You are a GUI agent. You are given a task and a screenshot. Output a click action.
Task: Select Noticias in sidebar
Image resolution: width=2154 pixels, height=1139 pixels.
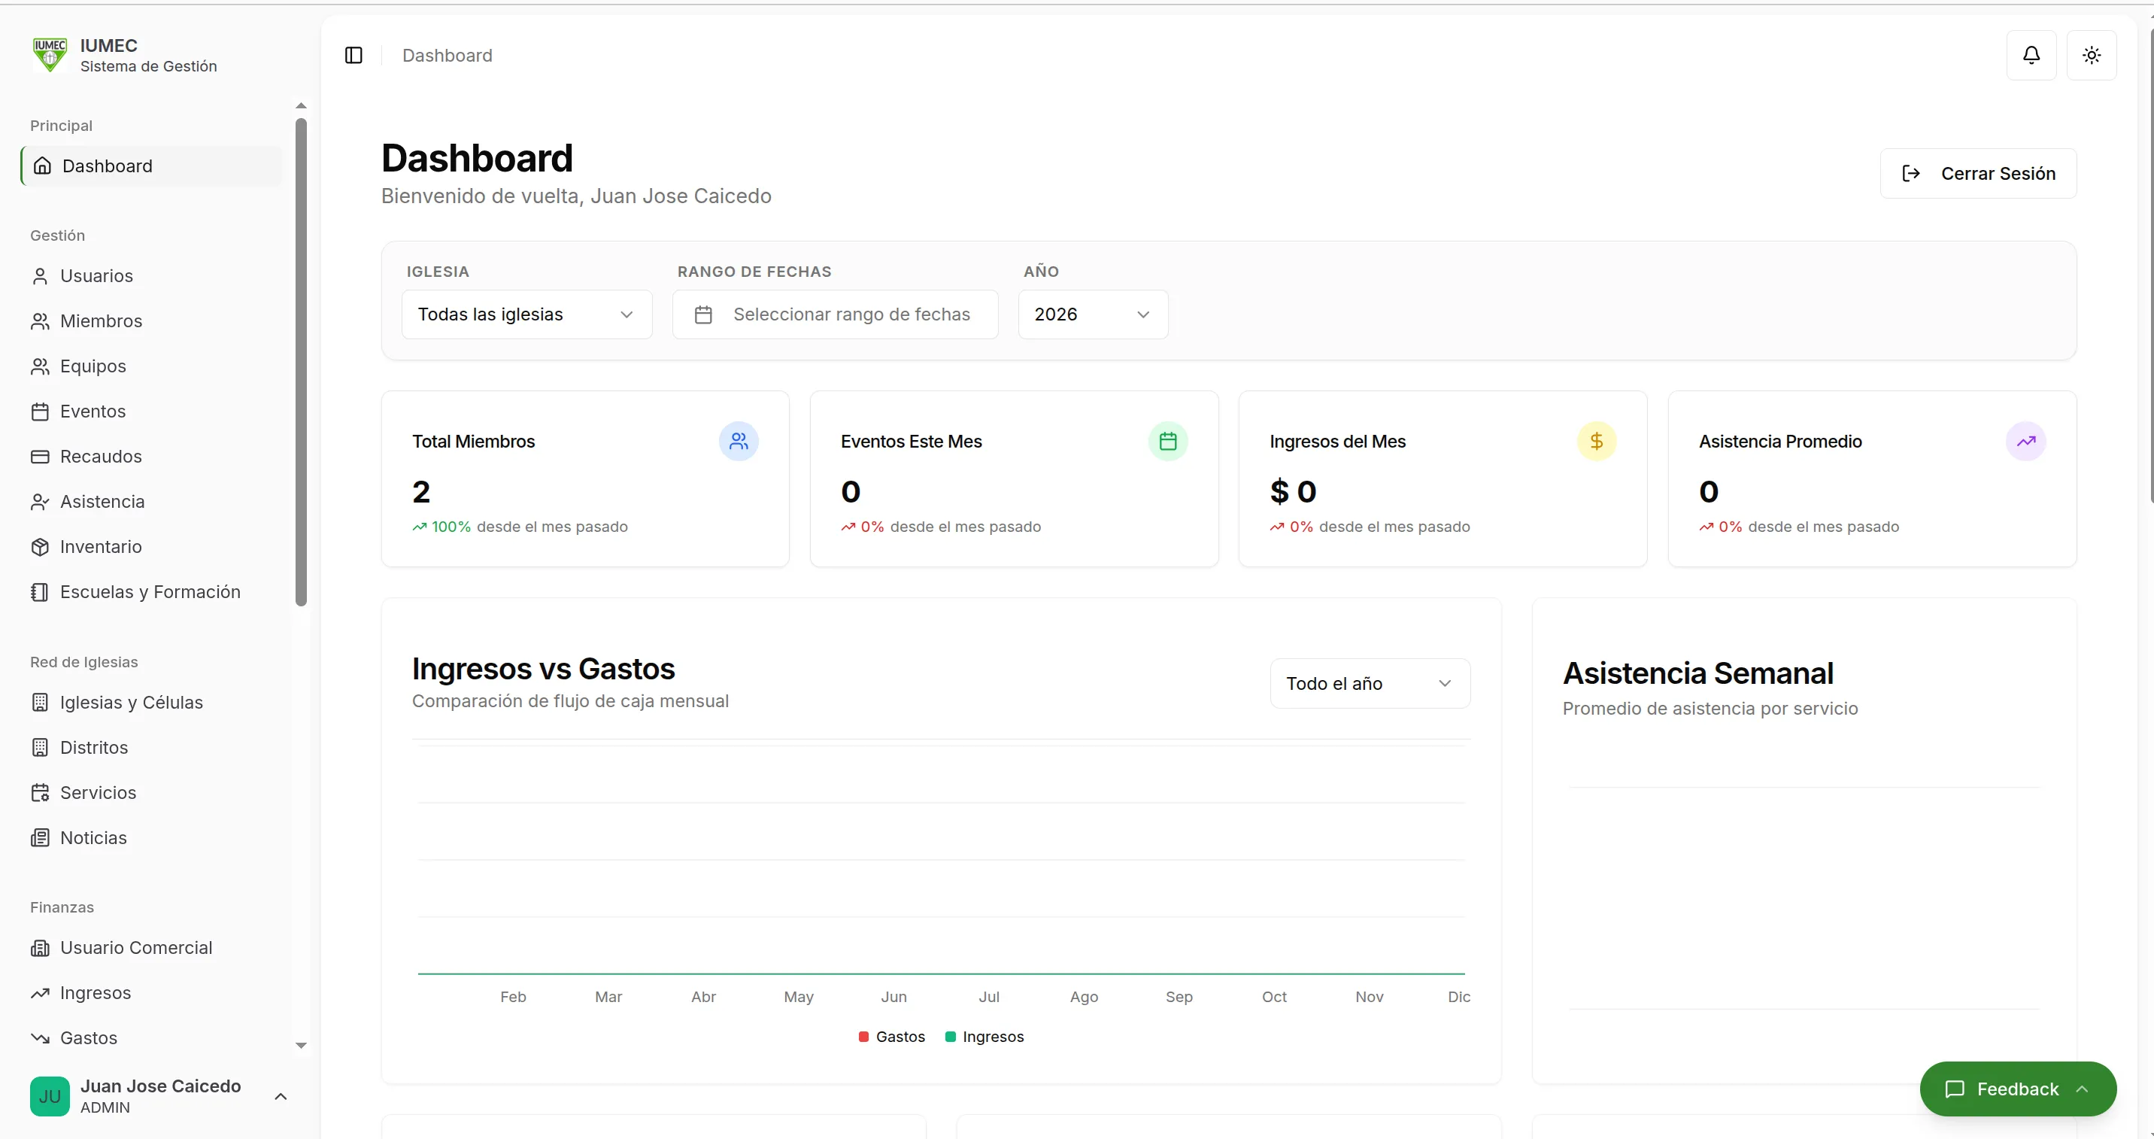point(151,838)
